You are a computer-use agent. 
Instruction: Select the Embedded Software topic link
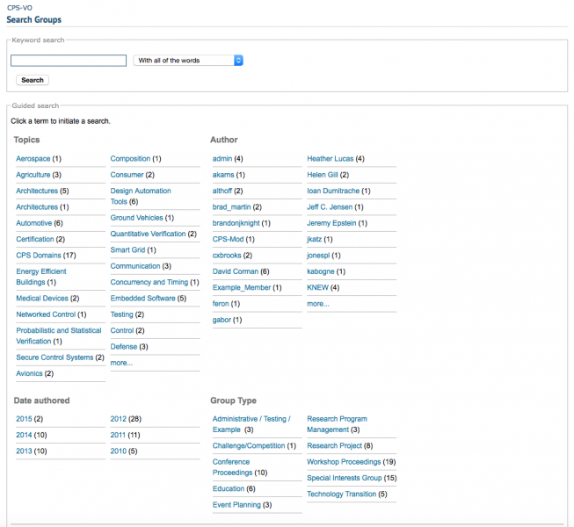tap(142, 299)
